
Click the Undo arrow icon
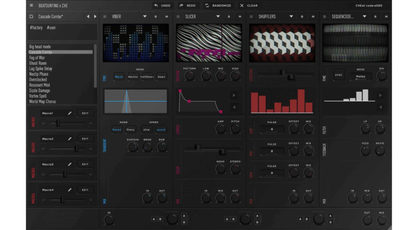pos(156,5)
